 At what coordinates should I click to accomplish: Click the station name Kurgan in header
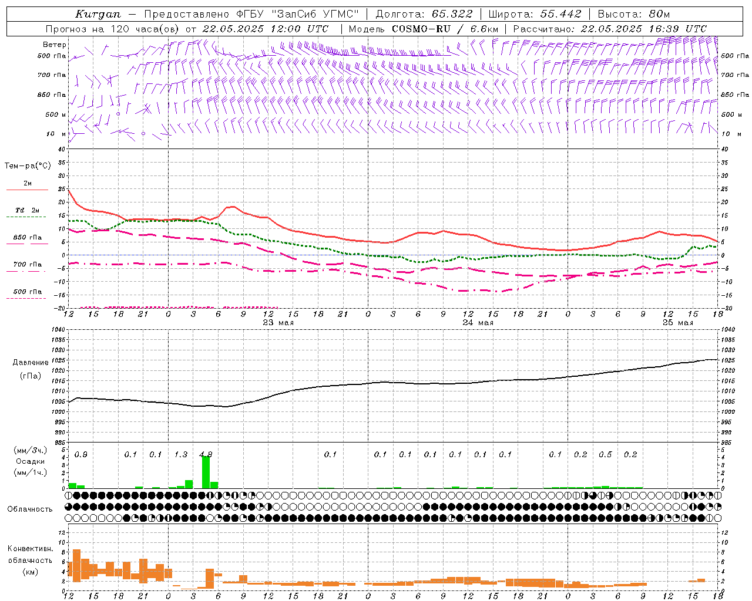(x=98, y=14)
